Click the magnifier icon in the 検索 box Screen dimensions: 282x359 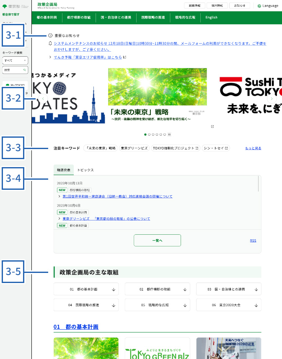point(24,70)
